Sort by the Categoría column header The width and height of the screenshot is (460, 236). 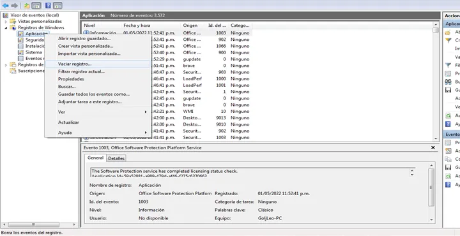coord(240,26)
